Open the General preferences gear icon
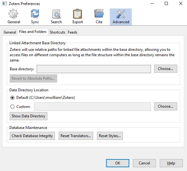Viewport: 187px width, 171px height. click(13, 14)
